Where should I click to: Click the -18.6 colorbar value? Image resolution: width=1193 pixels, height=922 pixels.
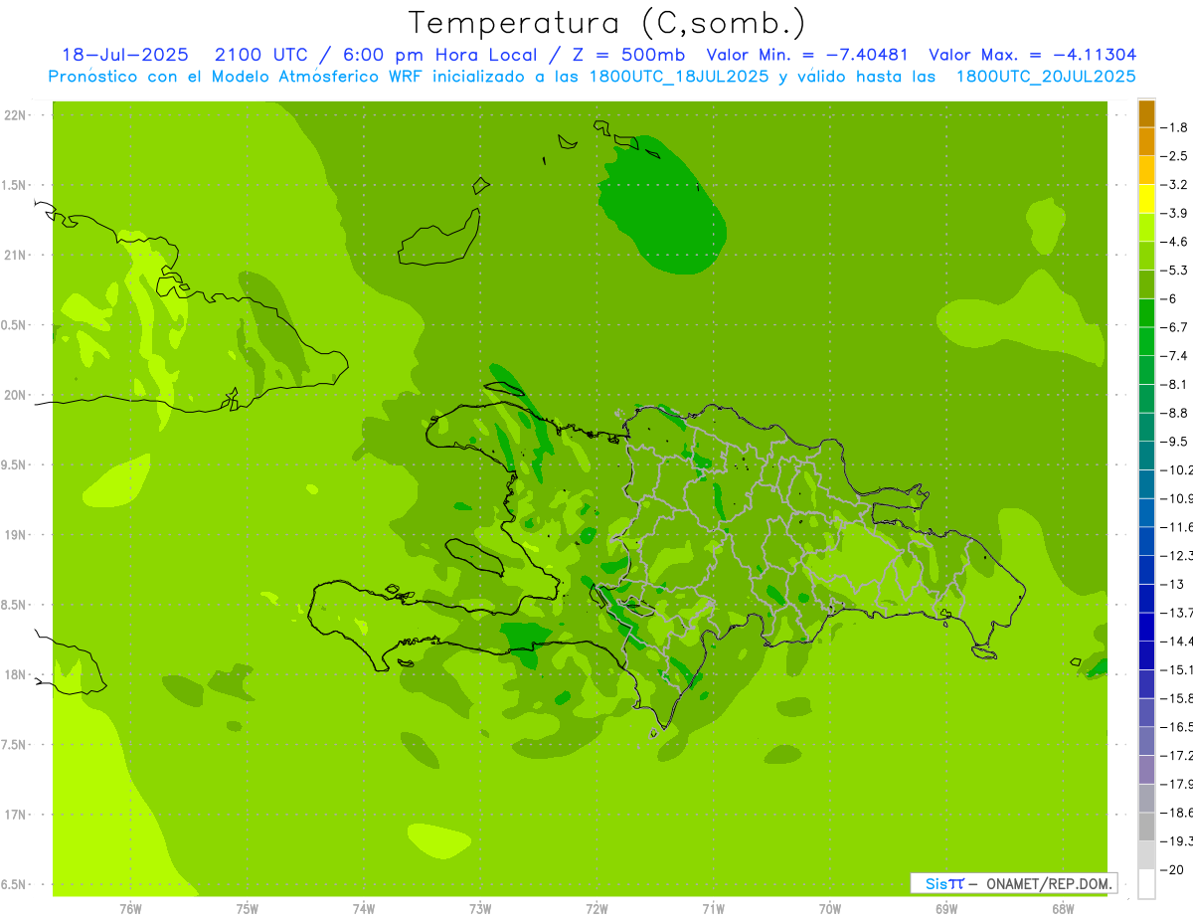pyautogui.click(x=1177, y=813)
